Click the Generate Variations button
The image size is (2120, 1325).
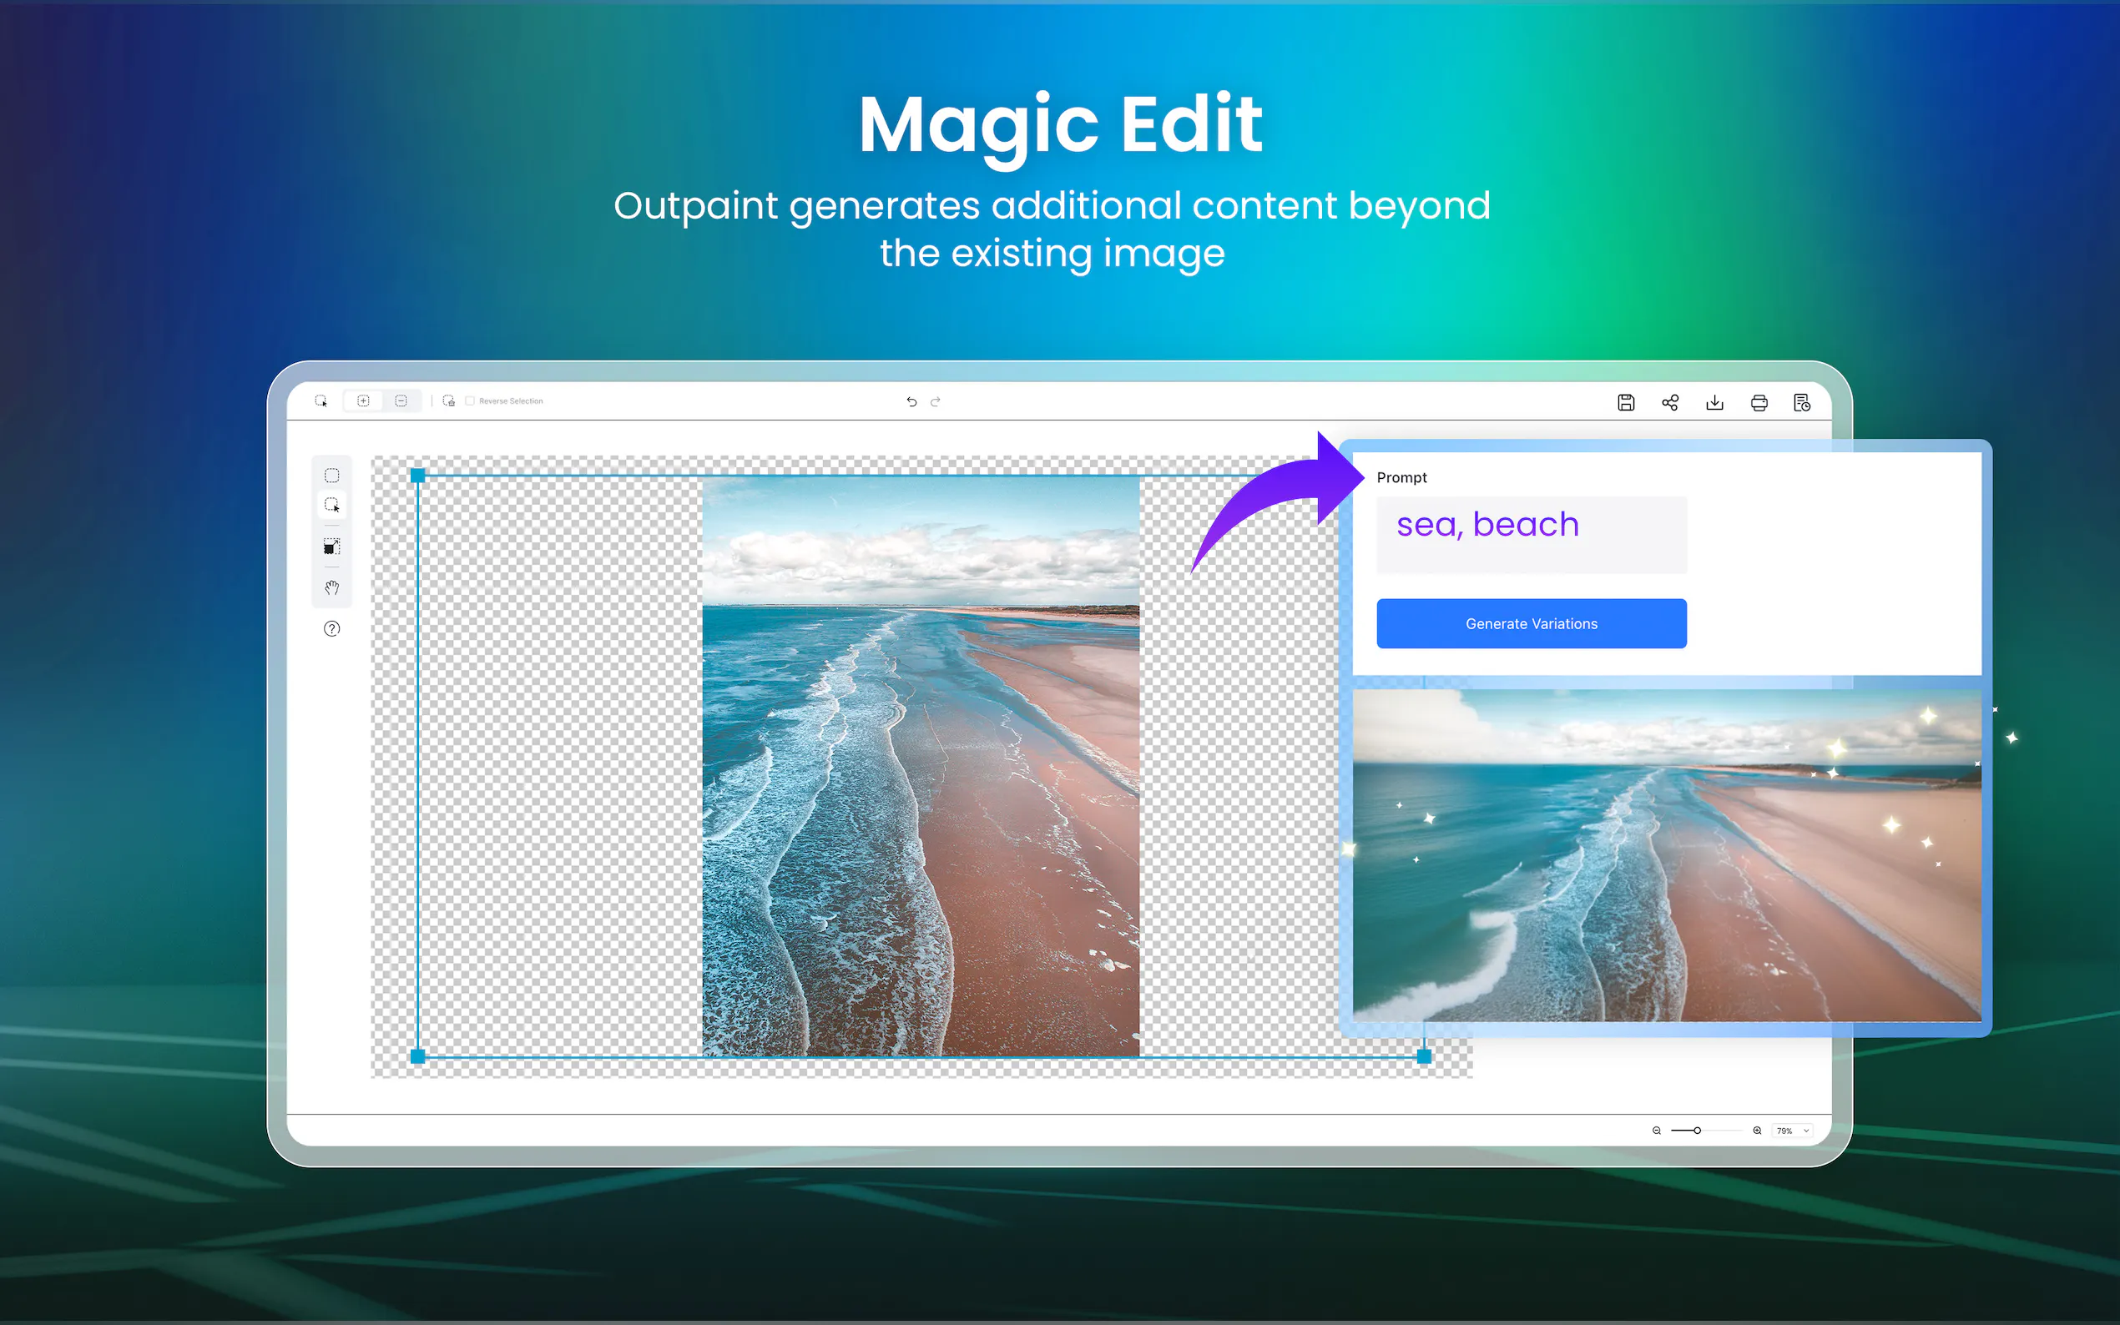pyautogui.click(x=1530, y=623)
